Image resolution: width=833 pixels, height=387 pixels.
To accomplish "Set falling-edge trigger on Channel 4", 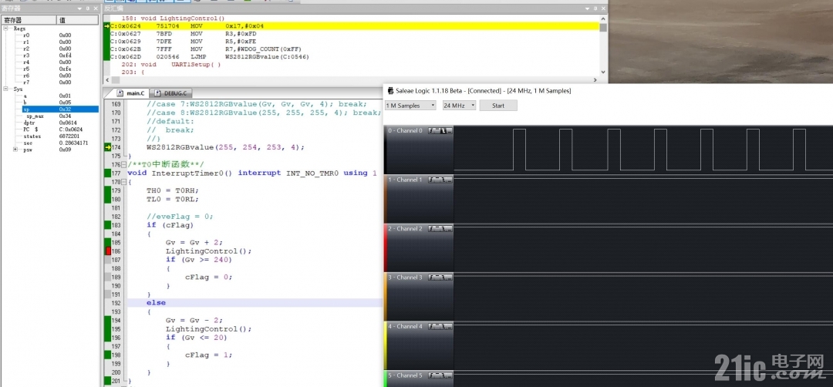I will (443, 326).
